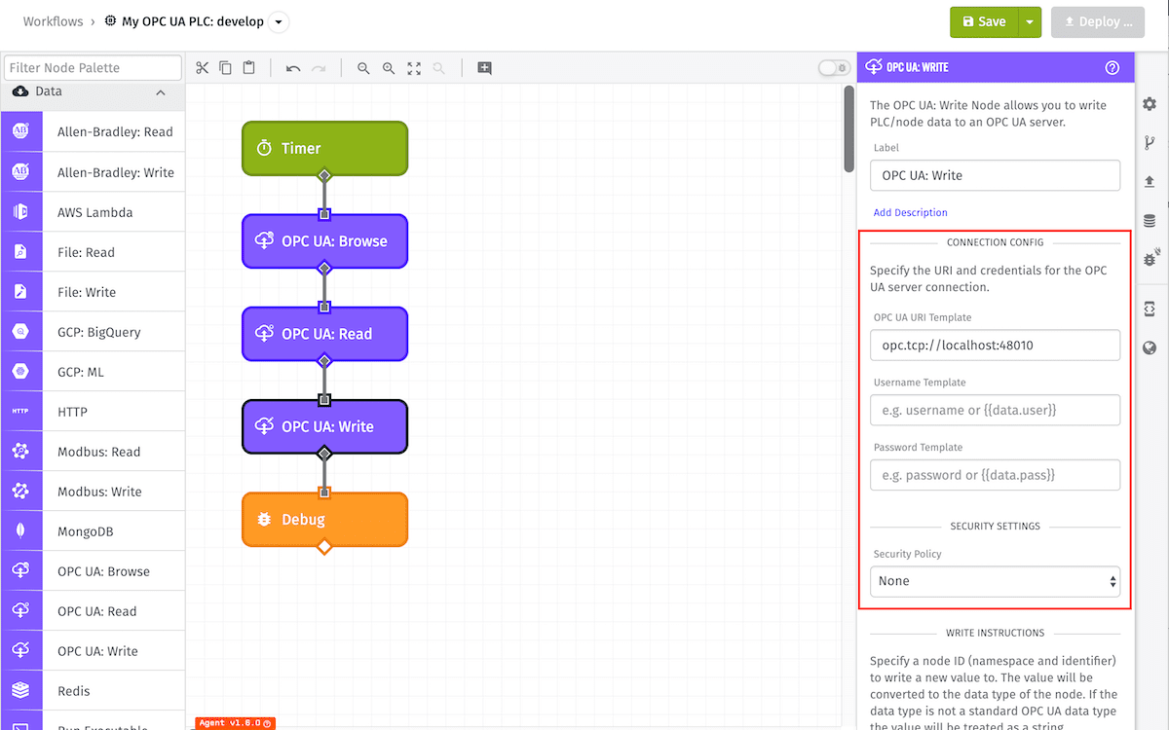Click the Password Template field
Viewport: 1169px width, 730px height.
click(995, 475)
